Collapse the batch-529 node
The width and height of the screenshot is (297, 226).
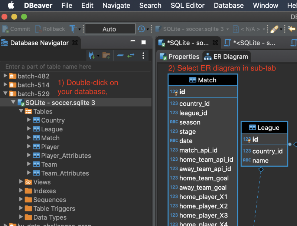pos(5,93)
